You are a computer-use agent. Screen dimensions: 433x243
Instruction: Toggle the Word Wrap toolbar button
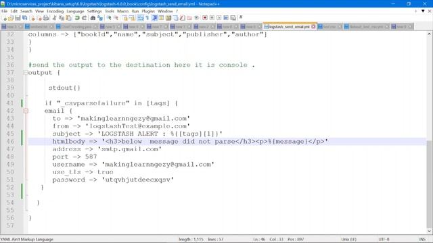tap(140, 18)
